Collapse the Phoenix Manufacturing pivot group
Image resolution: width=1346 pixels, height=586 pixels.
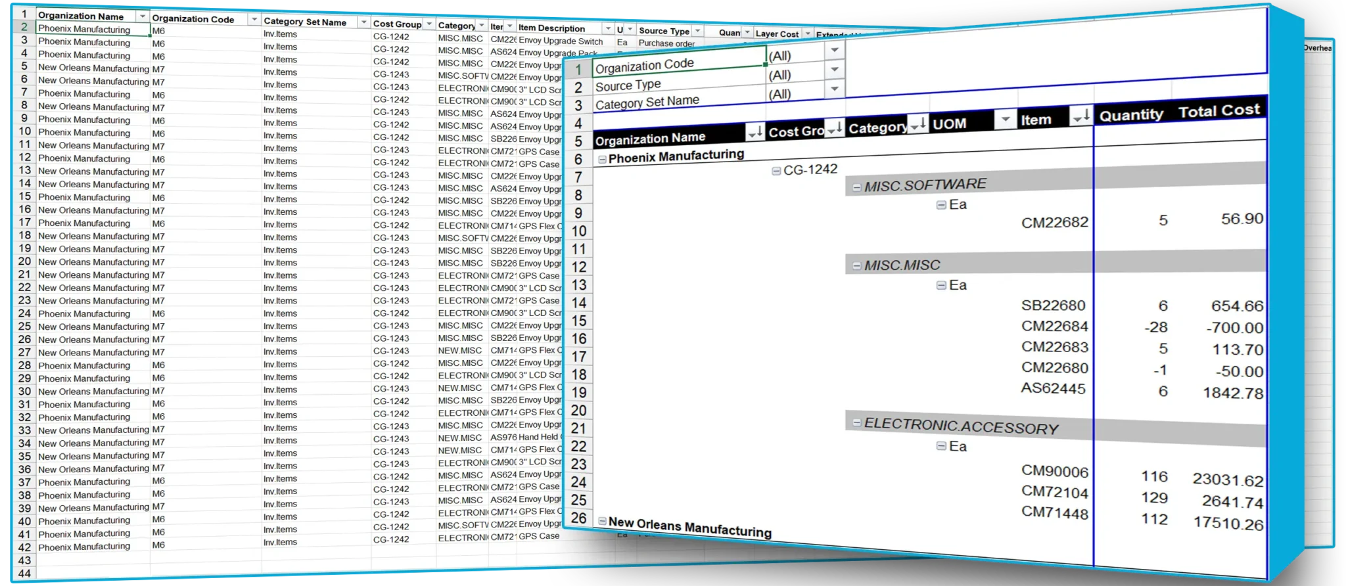tap(602, 159)
